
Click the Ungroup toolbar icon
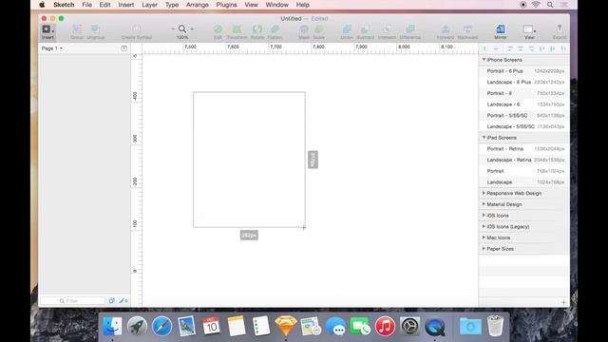coord(95,29)
